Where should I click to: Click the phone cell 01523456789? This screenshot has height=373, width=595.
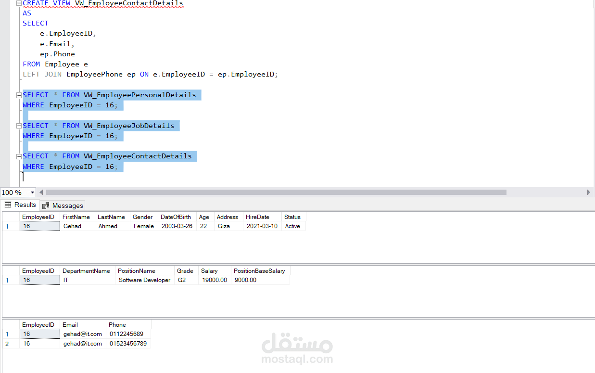(x=129, y=344)
